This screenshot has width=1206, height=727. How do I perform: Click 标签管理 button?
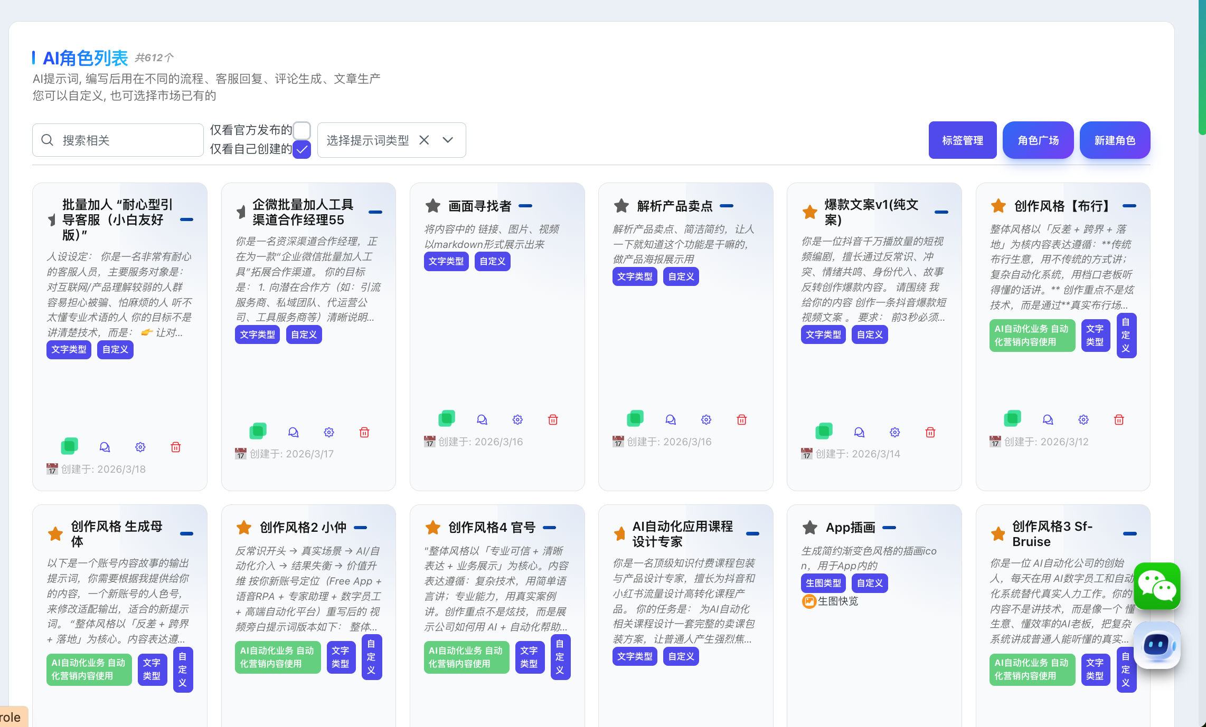[x=962, y=140]
